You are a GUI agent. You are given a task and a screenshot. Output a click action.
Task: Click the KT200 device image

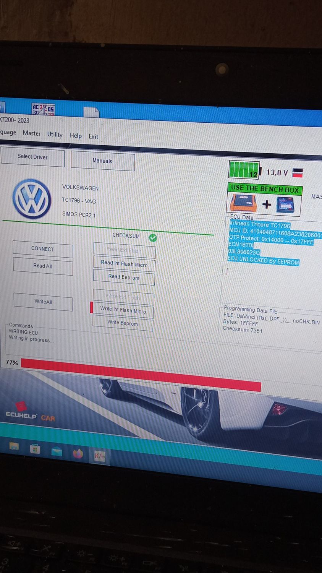[285, 206]
